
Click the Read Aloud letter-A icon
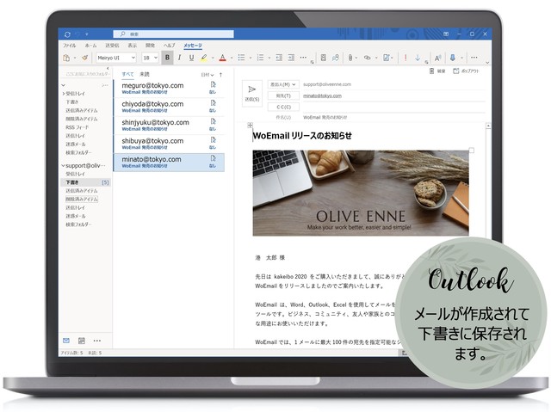(437, 58)
